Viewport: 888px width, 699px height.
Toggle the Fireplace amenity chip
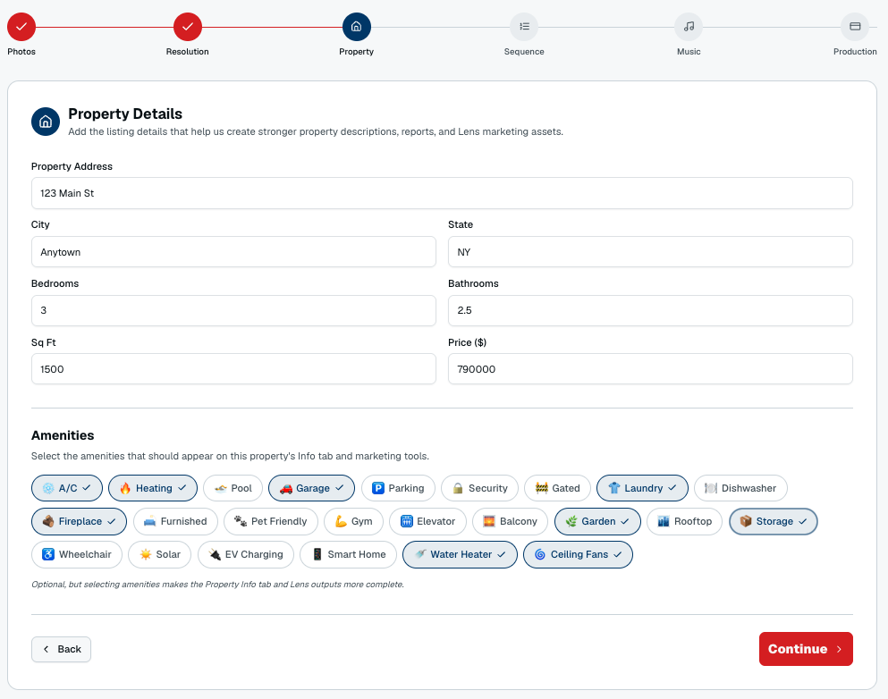click(x=79, y=521)
